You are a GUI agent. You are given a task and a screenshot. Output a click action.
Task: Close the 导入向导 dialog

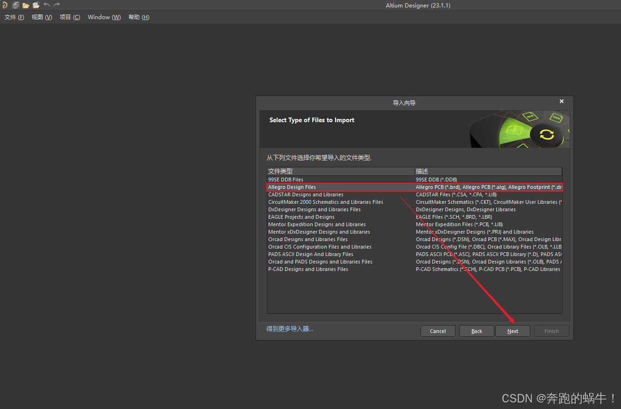[562, 101]
